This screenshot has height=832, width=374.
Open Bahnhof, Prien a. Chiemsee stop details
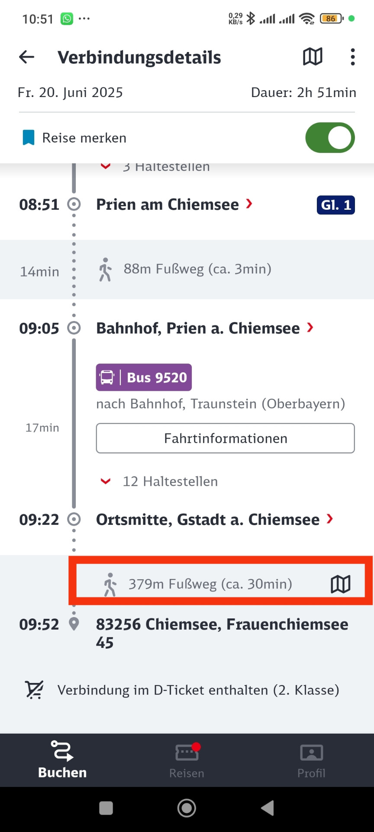coord(204,328)
